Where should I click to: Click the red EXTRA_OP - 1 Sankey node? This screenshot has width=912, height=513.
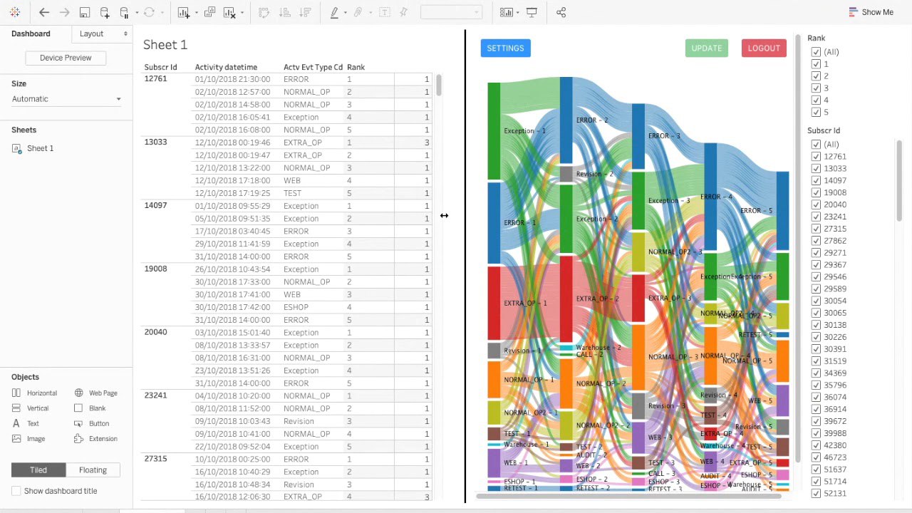[494, 302]
